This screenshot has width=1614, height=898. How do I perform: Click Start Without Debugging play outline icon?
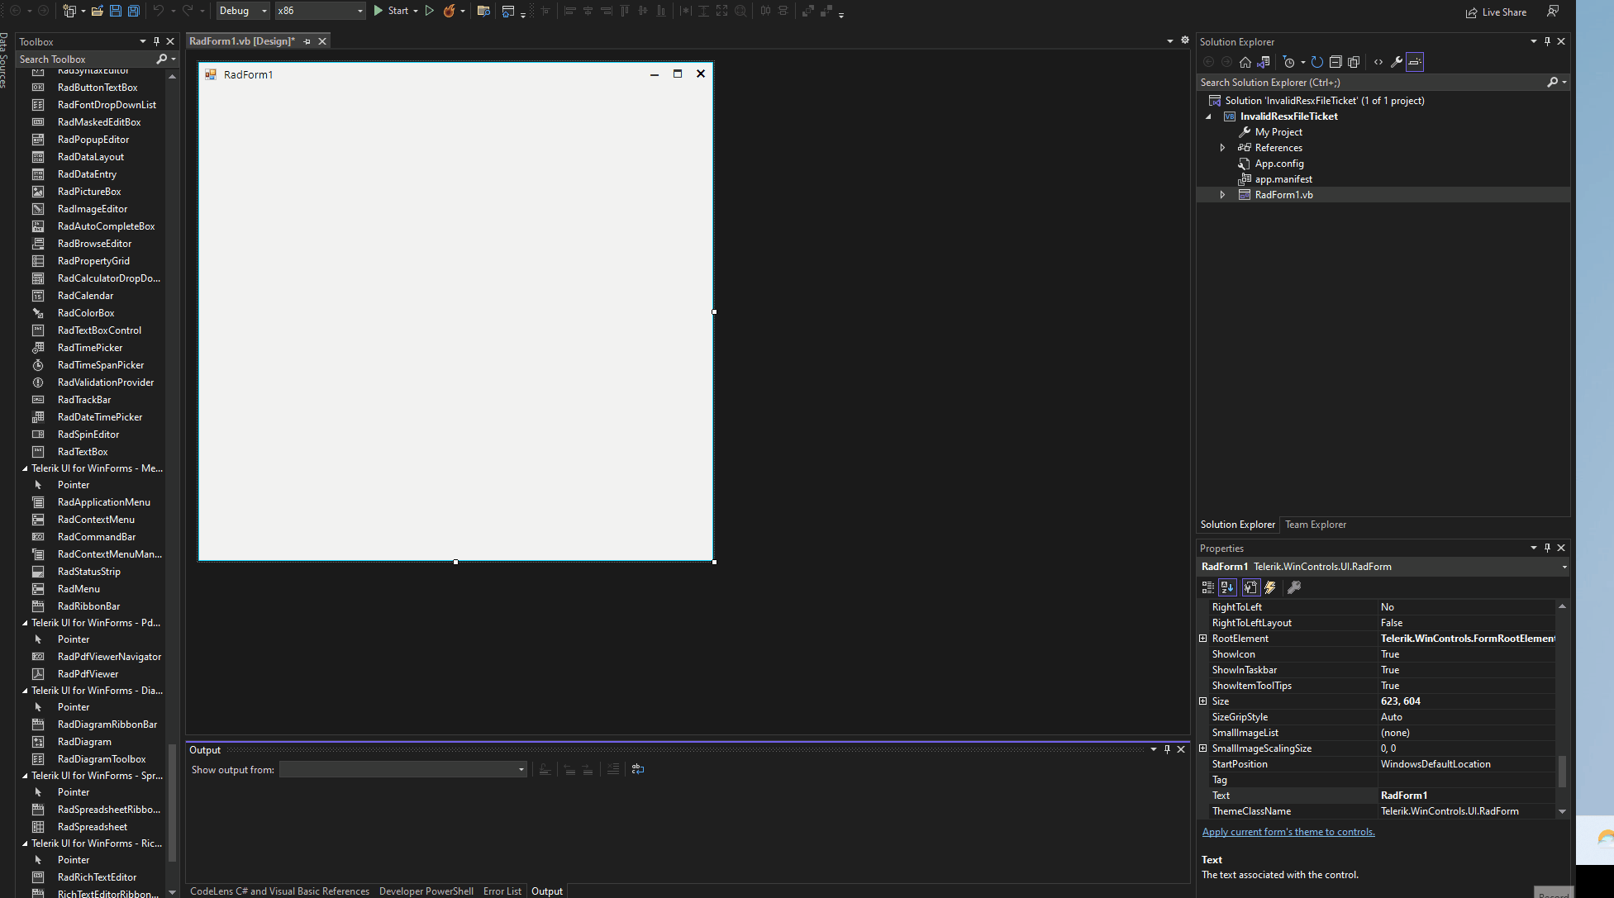[430, 11]
